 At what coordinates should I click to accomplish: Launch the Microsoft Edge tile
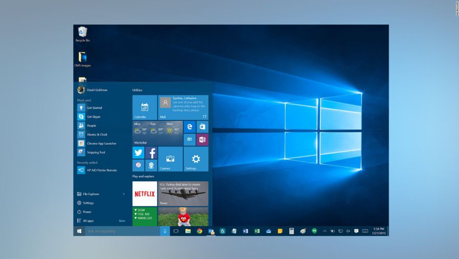tap(189, 127)
